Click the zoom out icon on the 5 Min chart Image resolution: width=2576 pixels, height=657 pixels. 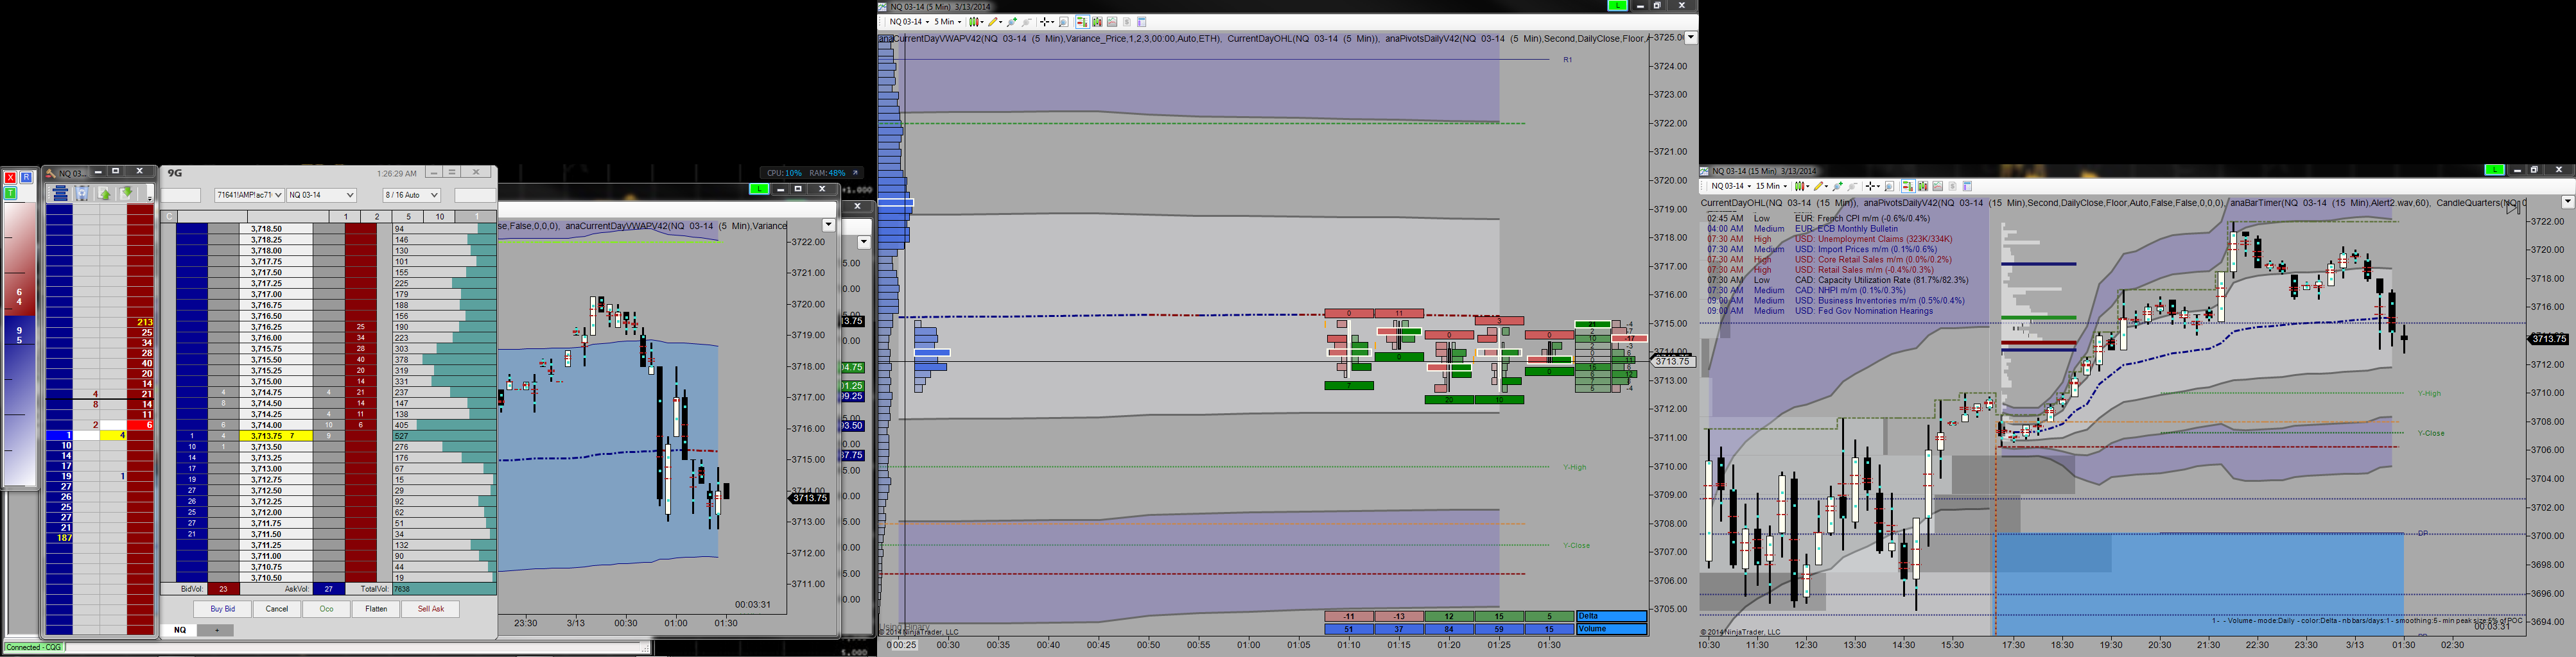pos(1026,22)
